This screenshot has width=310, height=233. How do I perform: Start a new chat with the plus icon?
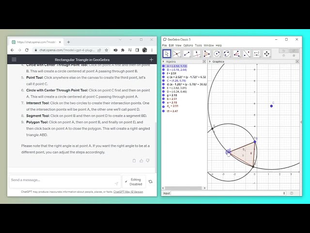(151, 59)
